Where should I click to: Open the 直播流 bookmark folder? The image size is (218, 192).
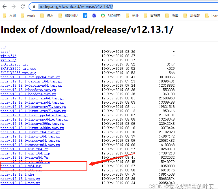[152, 16]
